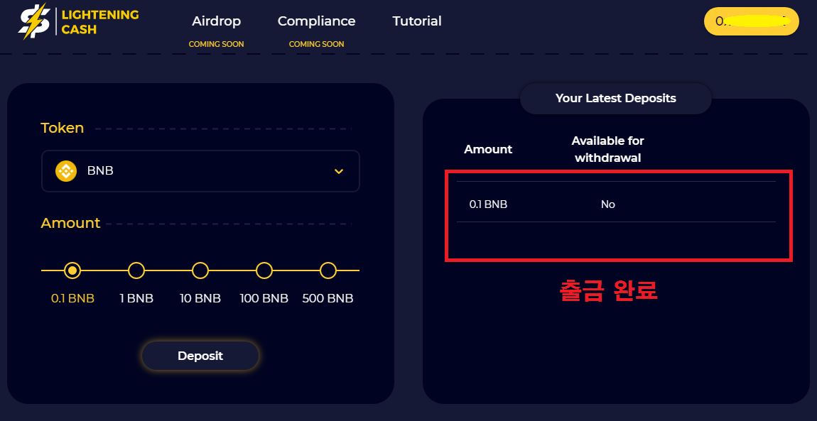Choose the 10 BNB amount radio
This screenshot has width=817, height=421.
(x=200, y=270)
